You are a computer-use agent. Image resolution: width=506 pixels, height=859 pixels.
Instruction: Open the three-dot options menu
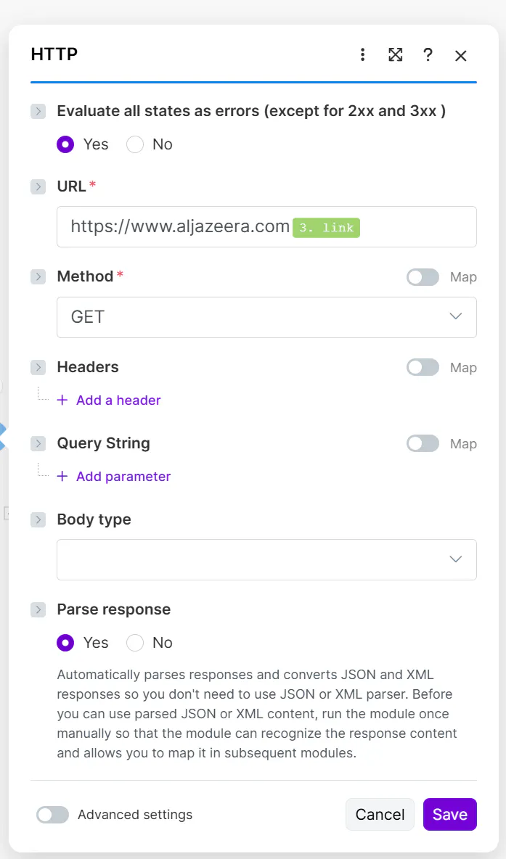[362, 55]
